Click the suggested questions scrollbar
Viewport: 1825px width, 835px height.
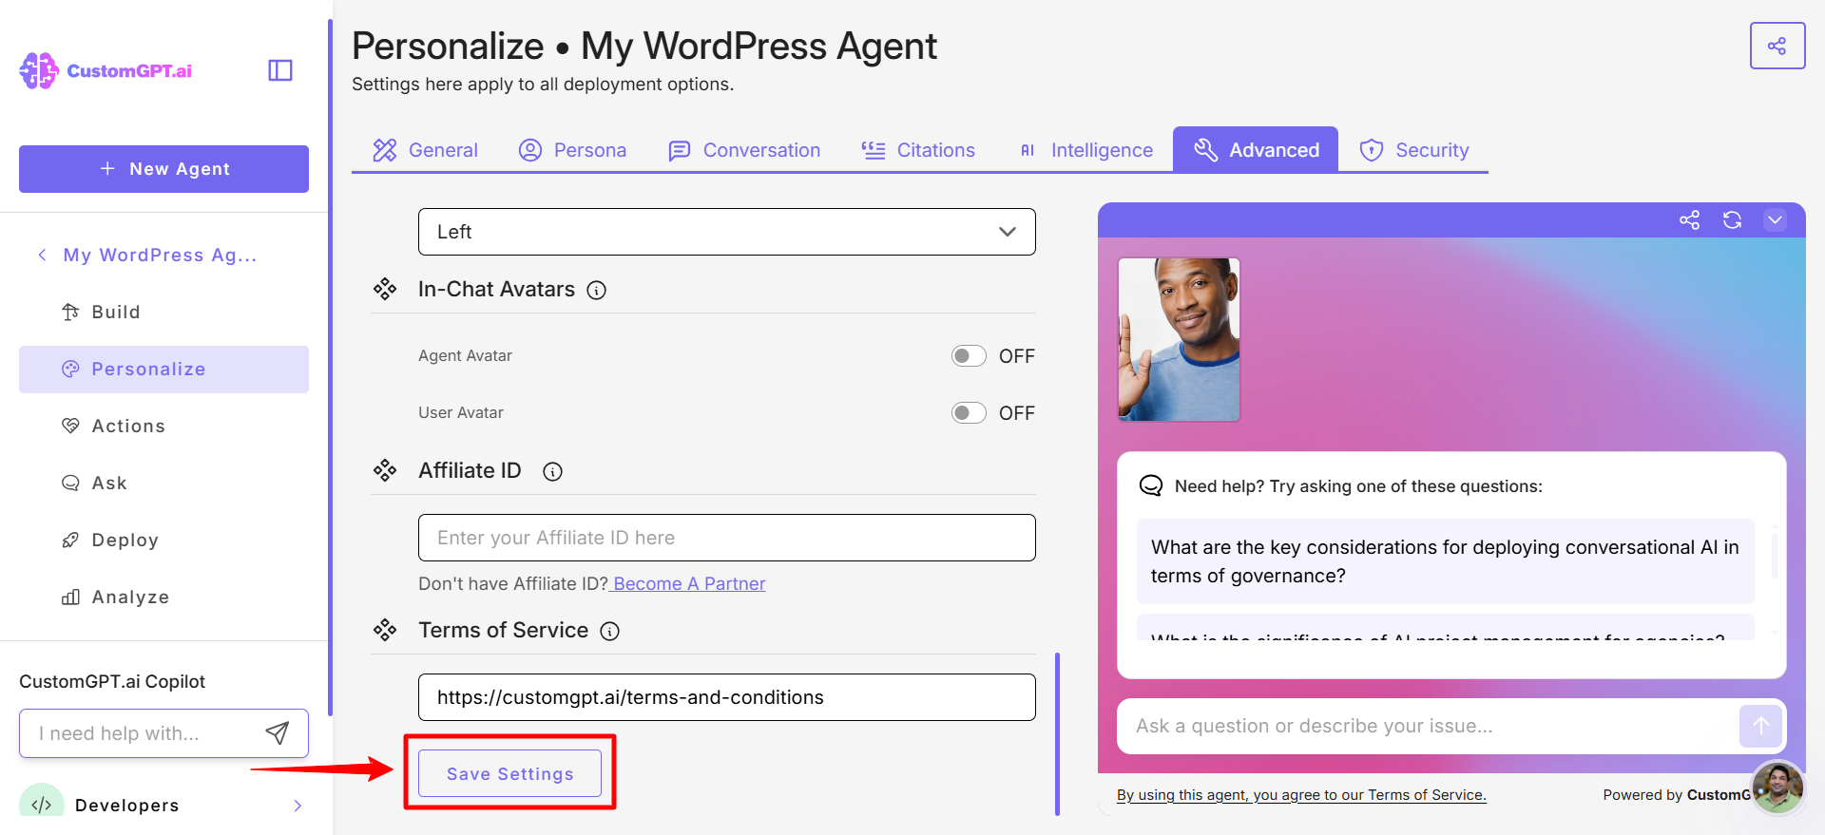[x=1775, y=555]
